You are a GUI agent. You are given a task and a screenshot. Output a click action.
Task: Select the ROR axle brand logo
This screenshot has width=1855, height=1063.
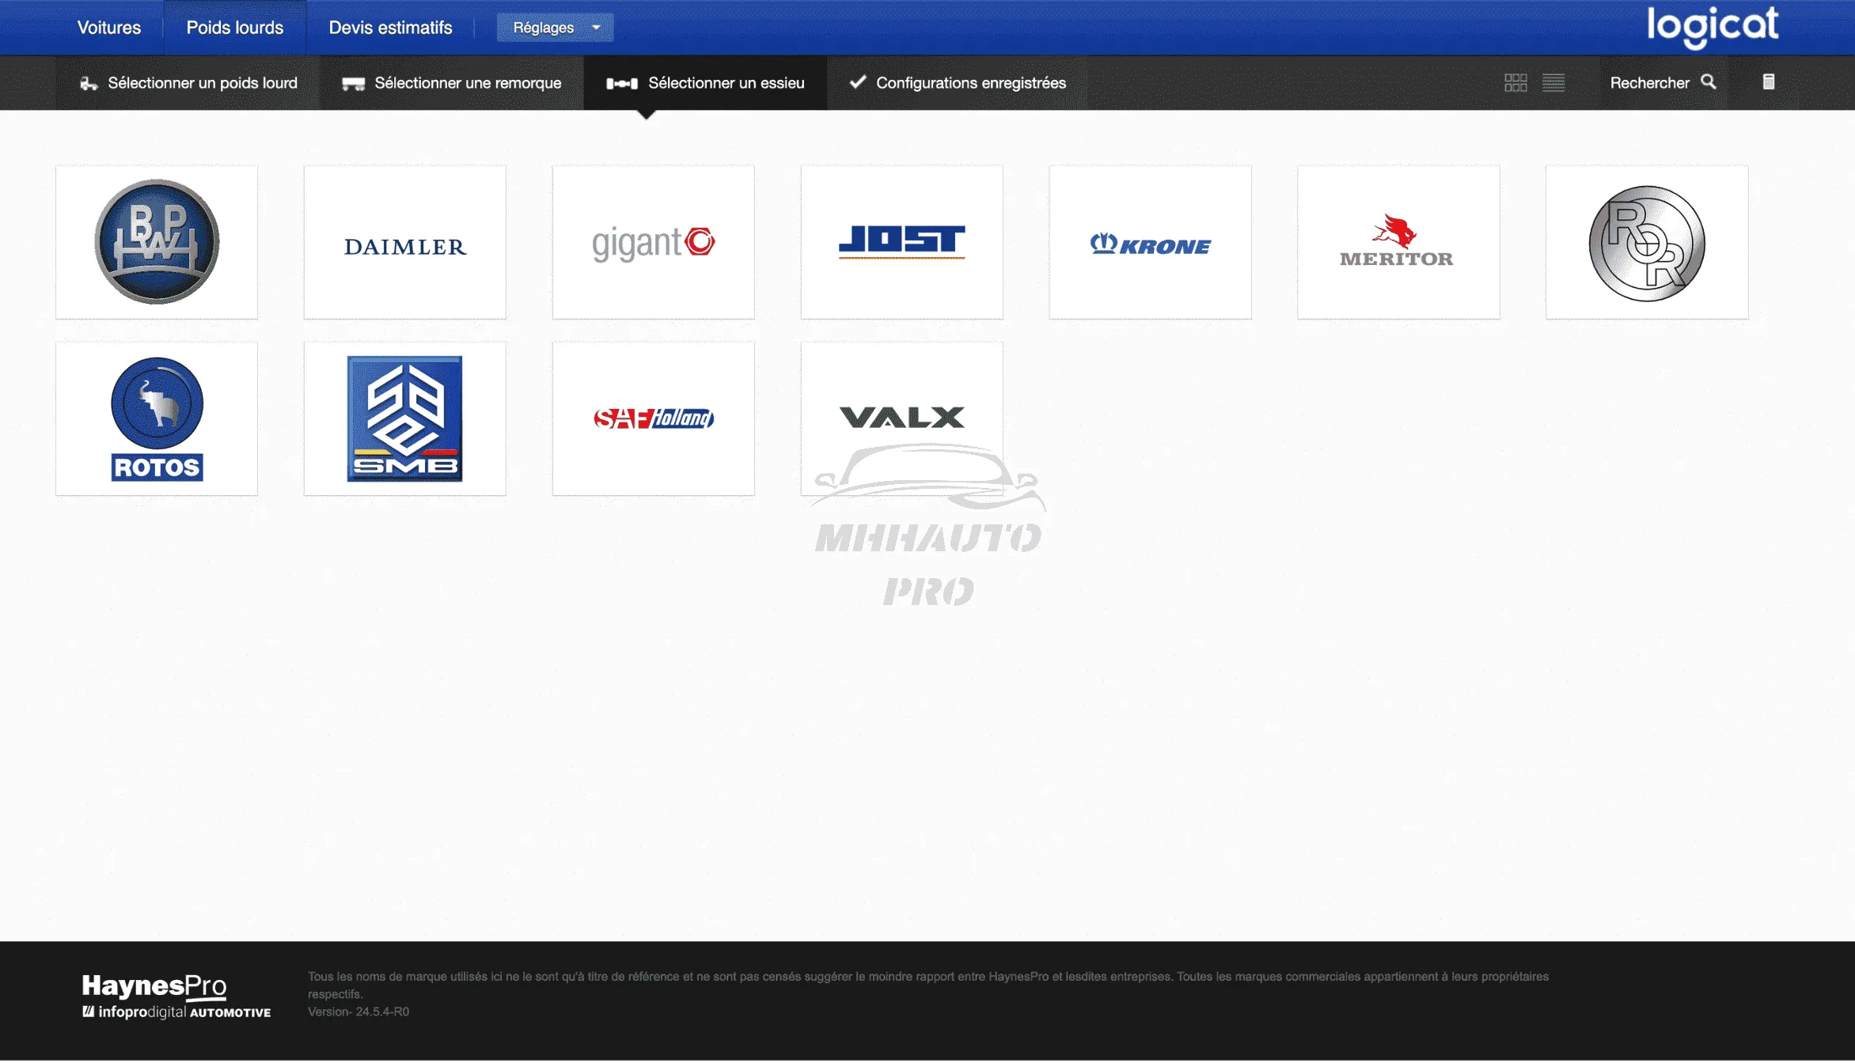click(1646, 242)
